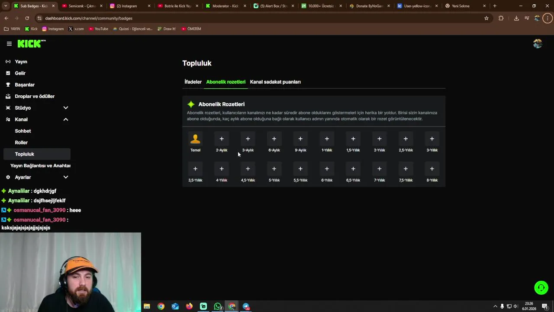This screenshot has width=554, height=312.
Task: Reload the page
Action: point(27,18)
